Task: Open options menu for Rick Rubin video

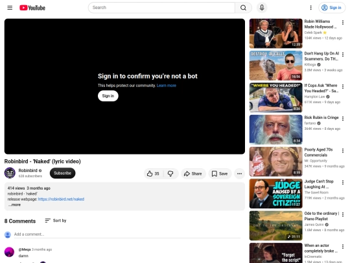Action: [343, 119]
